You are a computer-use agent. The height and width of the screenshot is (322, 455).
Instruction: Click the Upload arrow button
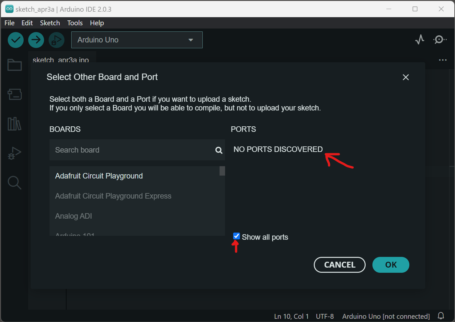[36, 40]
